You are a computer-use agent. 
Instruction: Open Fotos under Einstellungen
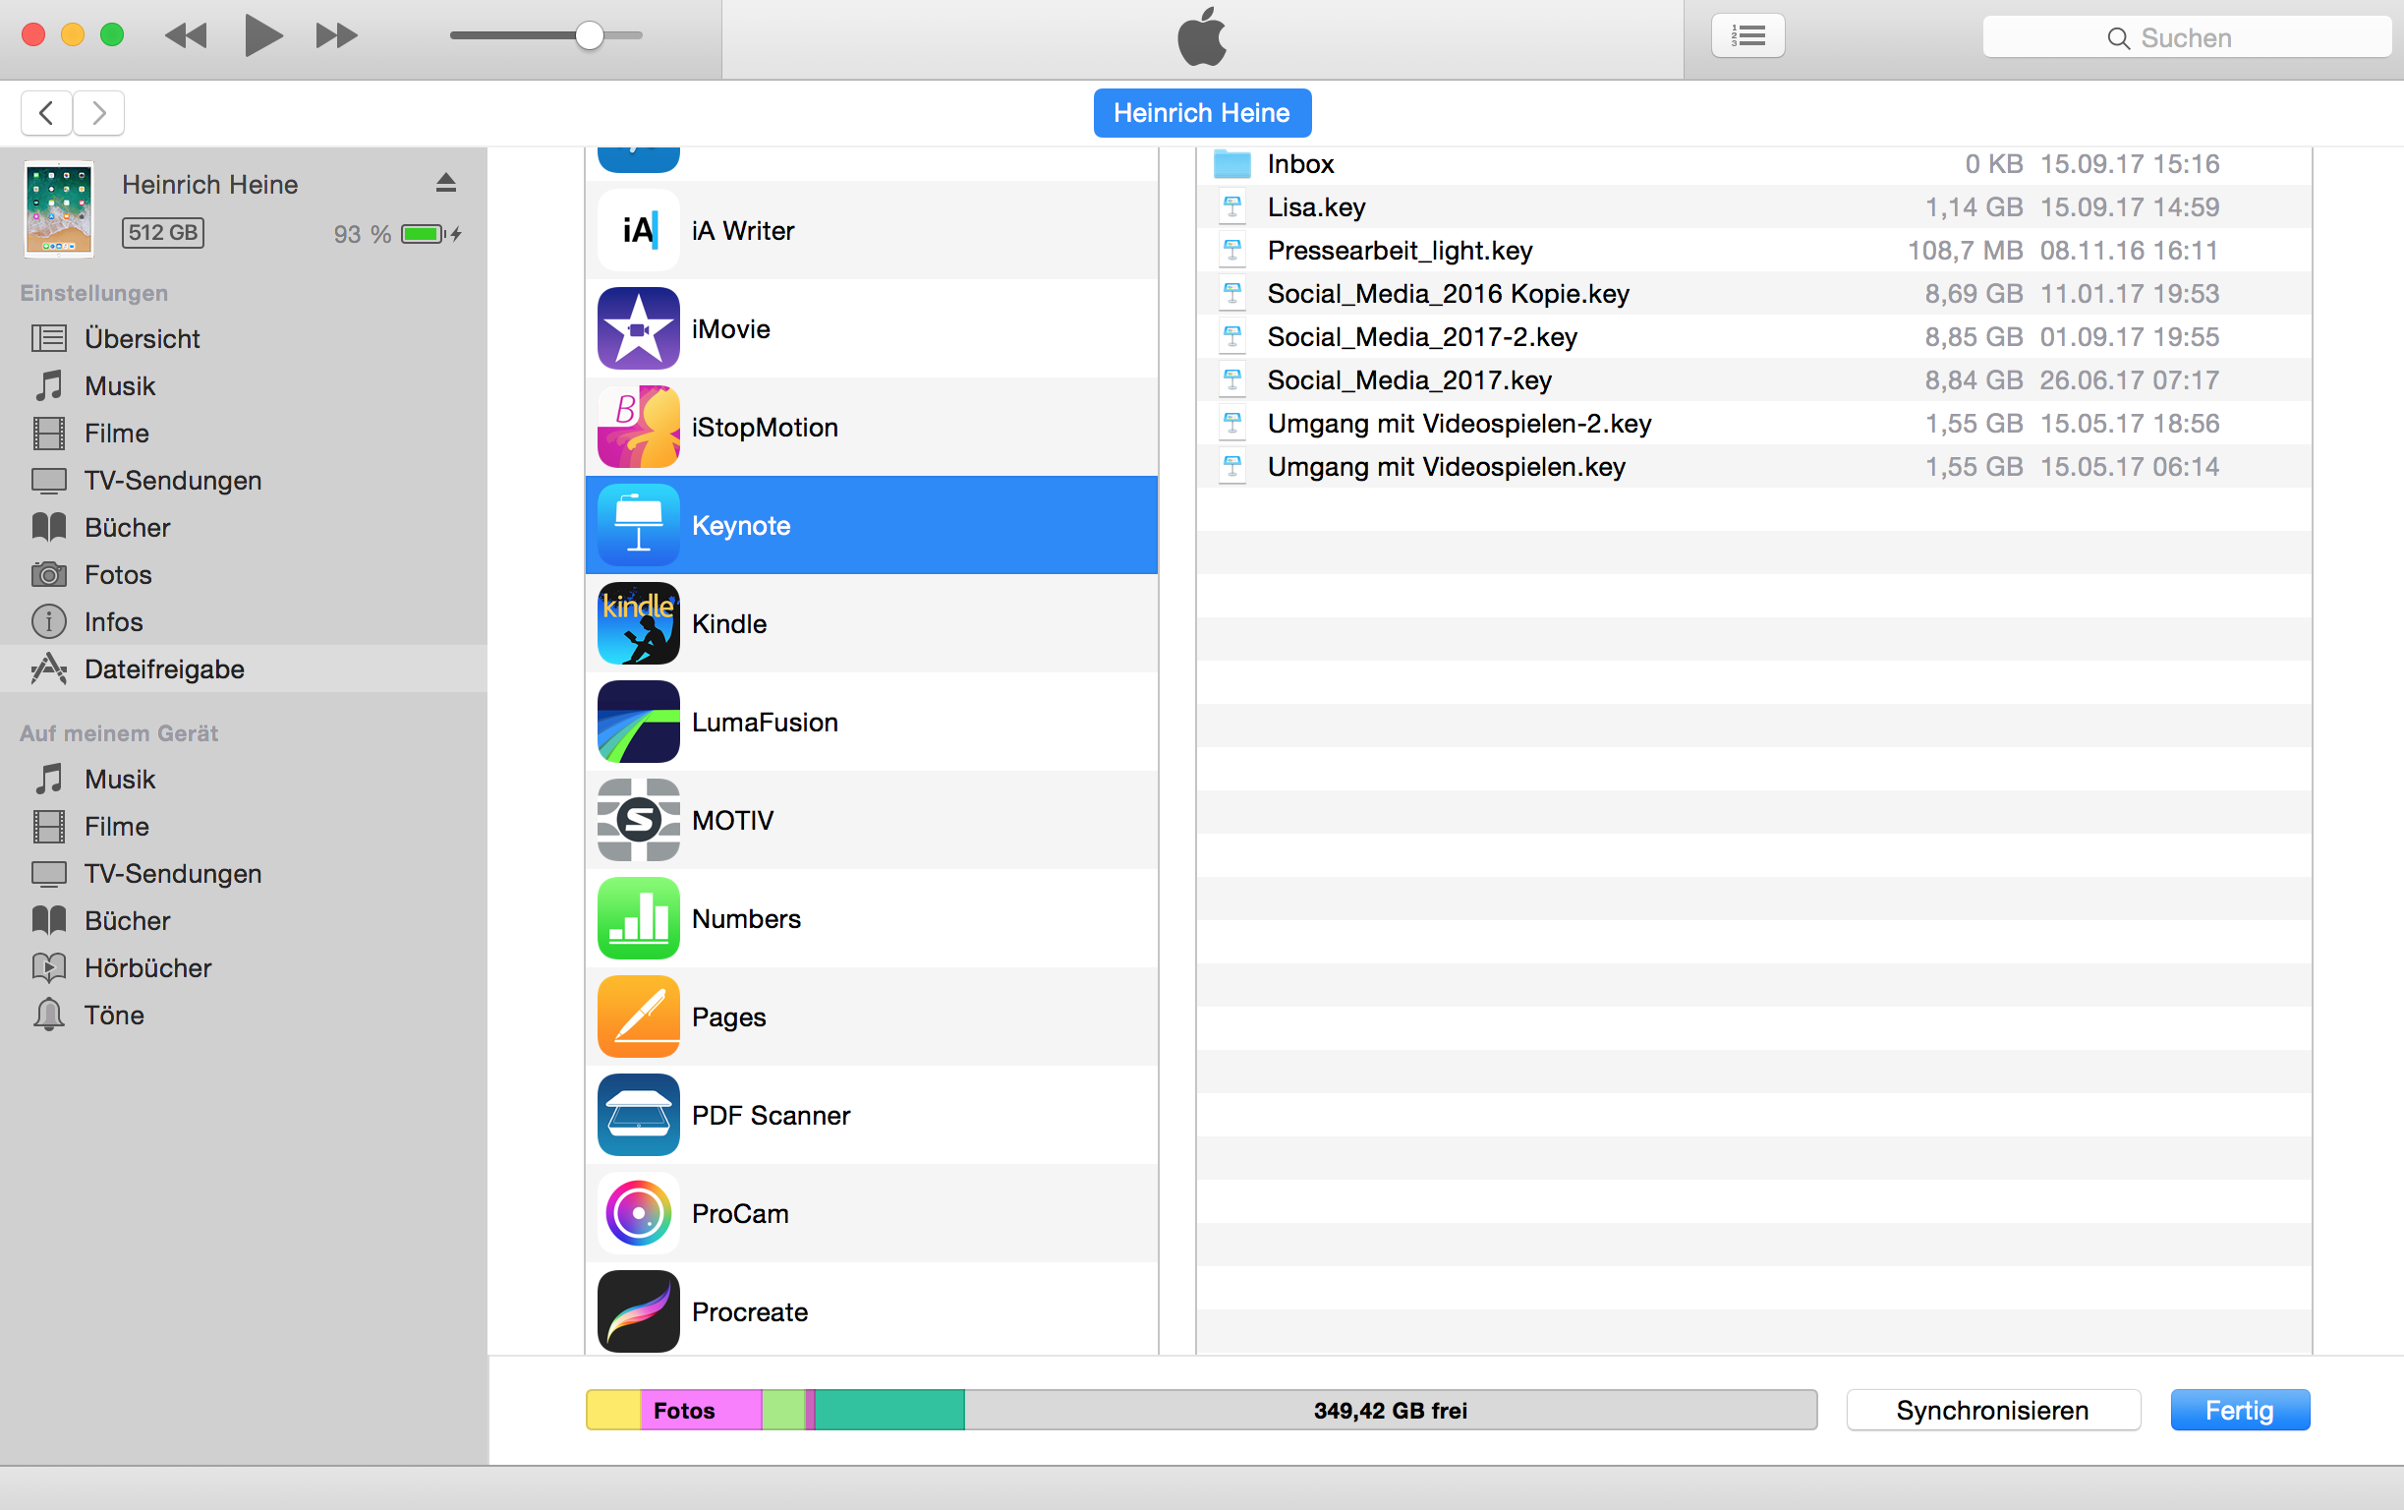tap(118, 575)
